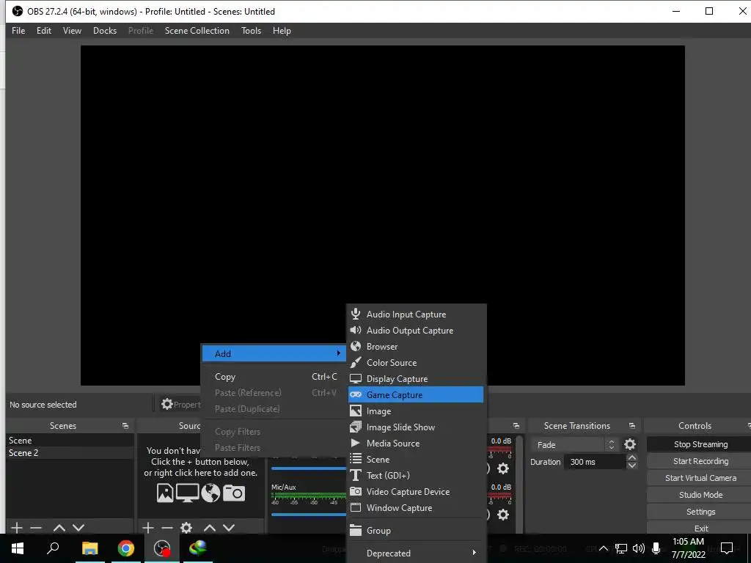Increase transition duration with up arrow

click(631, 458)
